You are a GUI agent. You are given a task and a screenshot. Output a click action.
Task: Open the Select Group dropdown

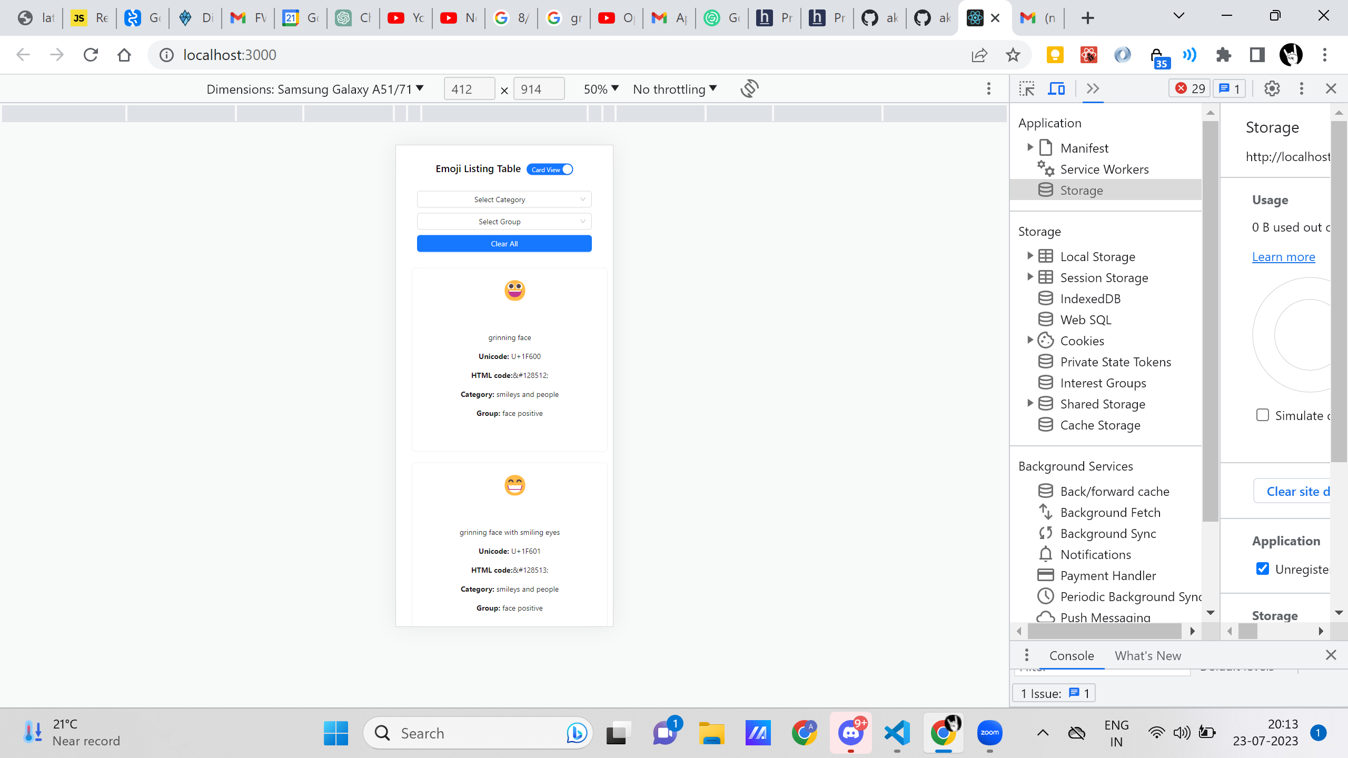(504, 222)
